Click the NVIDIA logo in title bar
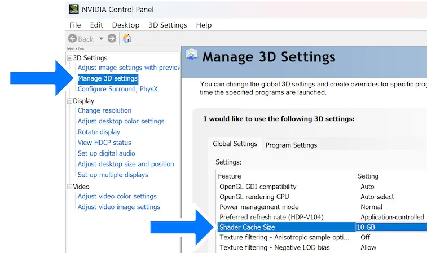 coord(73,10)
